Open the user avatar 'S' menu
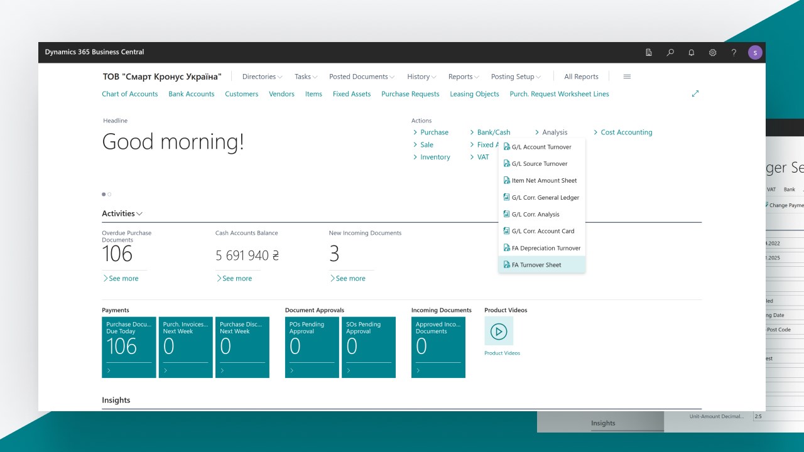Screen dimensions: 804x452 click(755, 52)
